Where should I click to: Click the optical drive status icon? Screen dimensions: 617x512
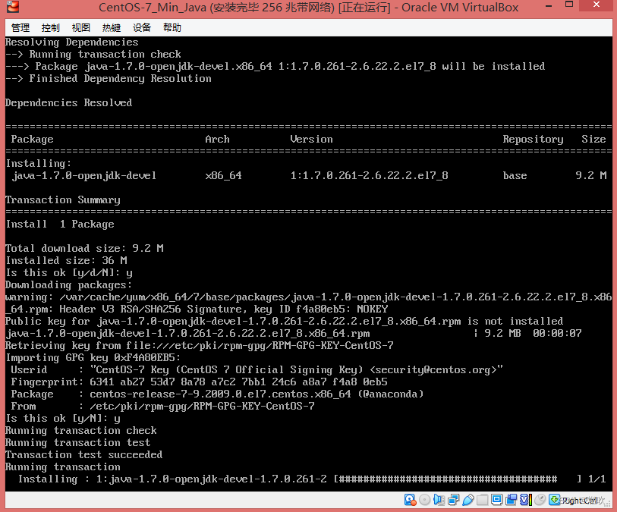pyautogui.click(x=424, y=500)
